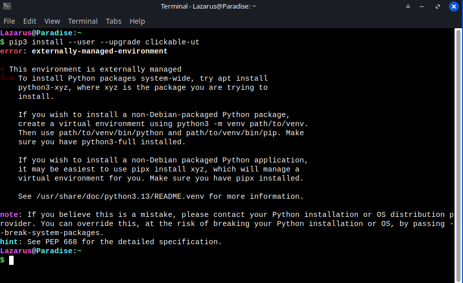
Task: Open the File menu
Action: (9, 21)
